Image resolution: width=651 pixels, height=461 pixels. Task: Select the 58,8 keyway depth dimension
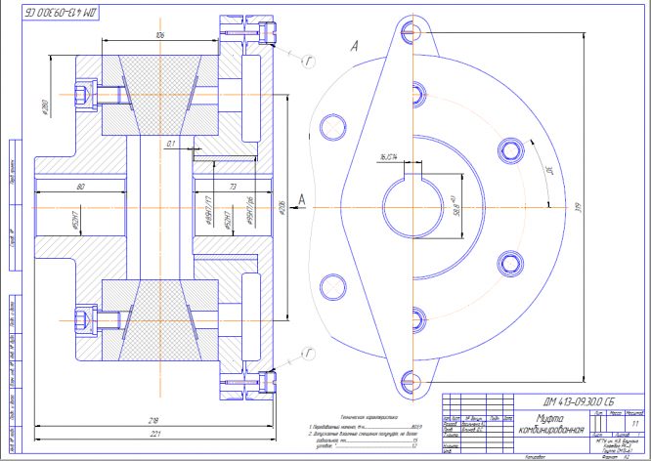457,206
